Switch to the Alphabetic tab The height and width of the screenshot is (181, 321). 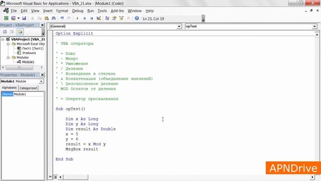pyautogui.click(x=9, y=88)
